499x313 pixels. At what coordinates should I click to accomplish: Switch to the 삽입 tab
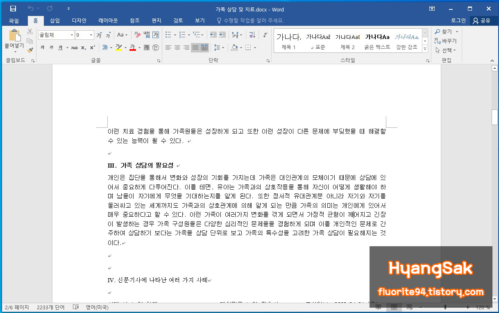click(55, 20)
